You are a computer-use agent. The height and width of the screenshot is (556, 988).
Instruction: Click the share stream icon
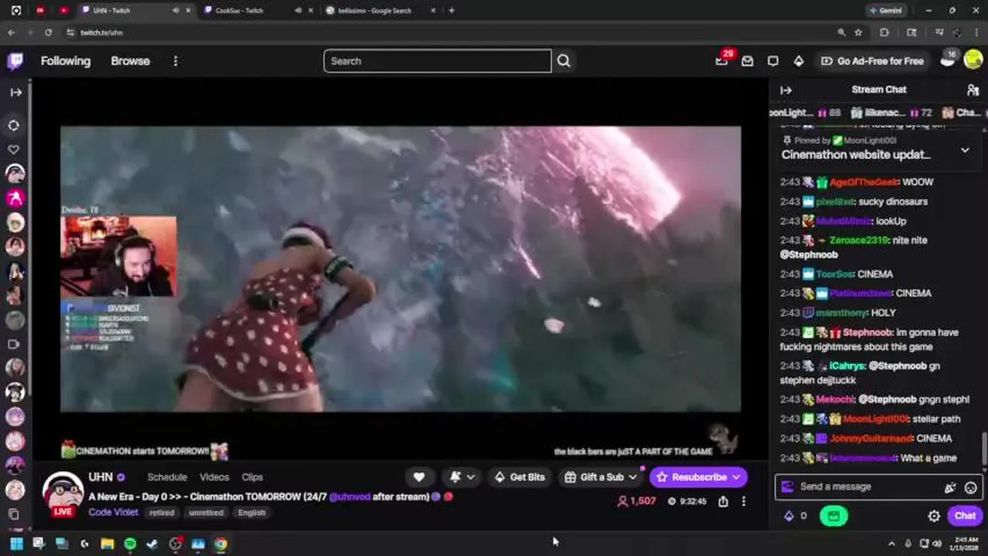(723, 502)
